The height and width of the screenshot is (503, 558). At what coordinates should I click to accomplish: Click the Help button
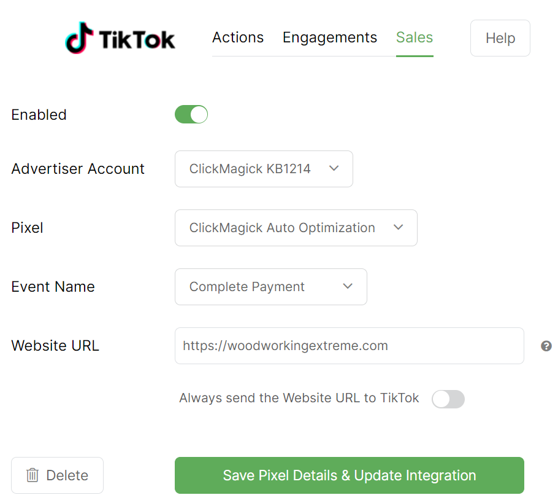coord(500,38)
